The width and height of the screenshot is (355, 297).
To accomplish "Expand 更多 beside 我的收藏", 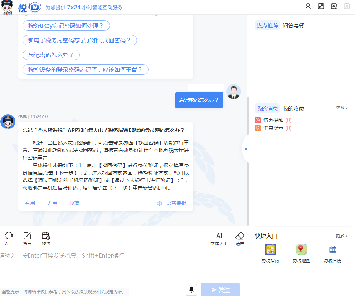I will pos(342,107).
